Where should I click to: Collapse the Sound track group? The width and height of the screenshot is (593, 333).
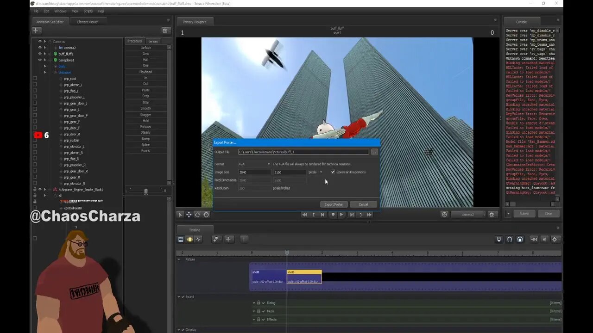tap(179, 297)
